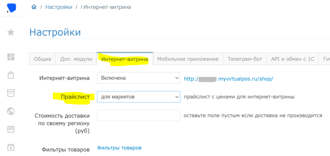
Task: Open the myvirtualpos.ru/shop link
Action: pos(229,79)
